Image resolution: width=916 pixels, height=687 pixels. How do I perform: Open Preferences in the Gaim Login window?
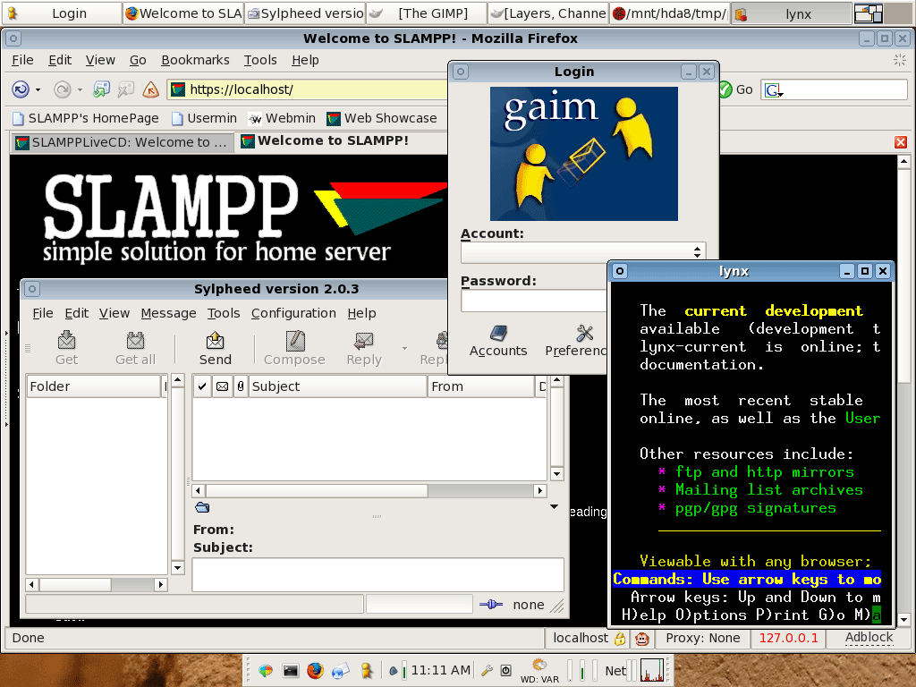click(576, 341)
